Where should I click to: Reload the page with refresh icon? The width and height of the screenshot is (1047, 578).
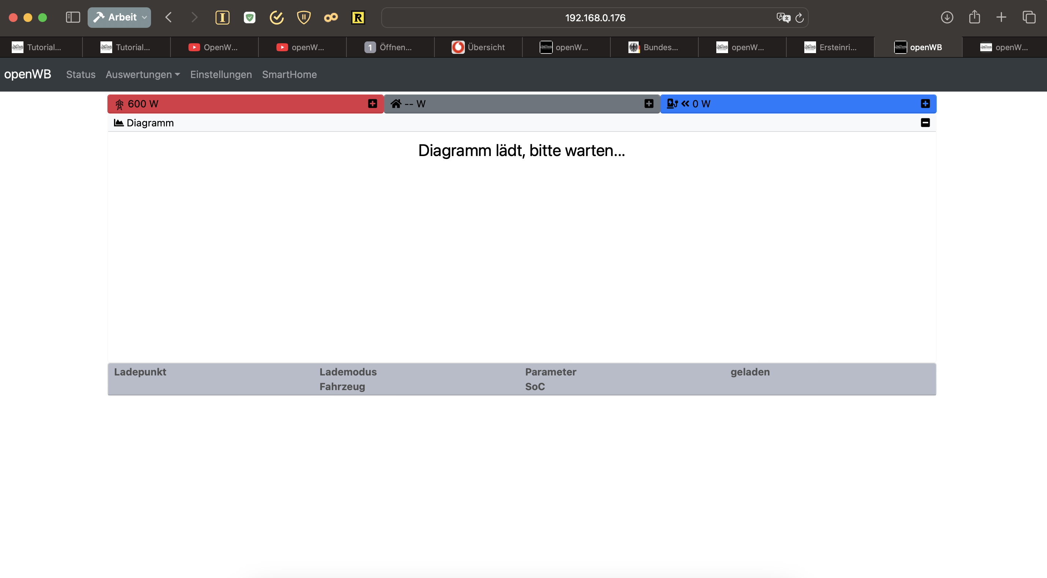pyautogui.click(x=799, y=18)
